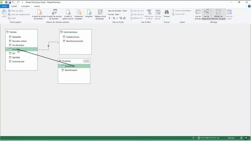
Task: Click the Copier button
Action: [x=12, y=18]
